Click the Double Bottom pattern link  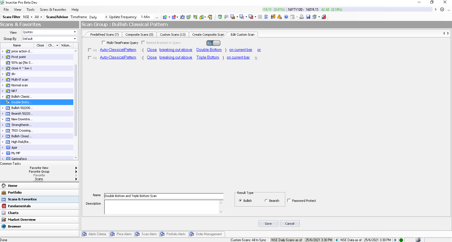pyautogui.click(x=209, y=50)
